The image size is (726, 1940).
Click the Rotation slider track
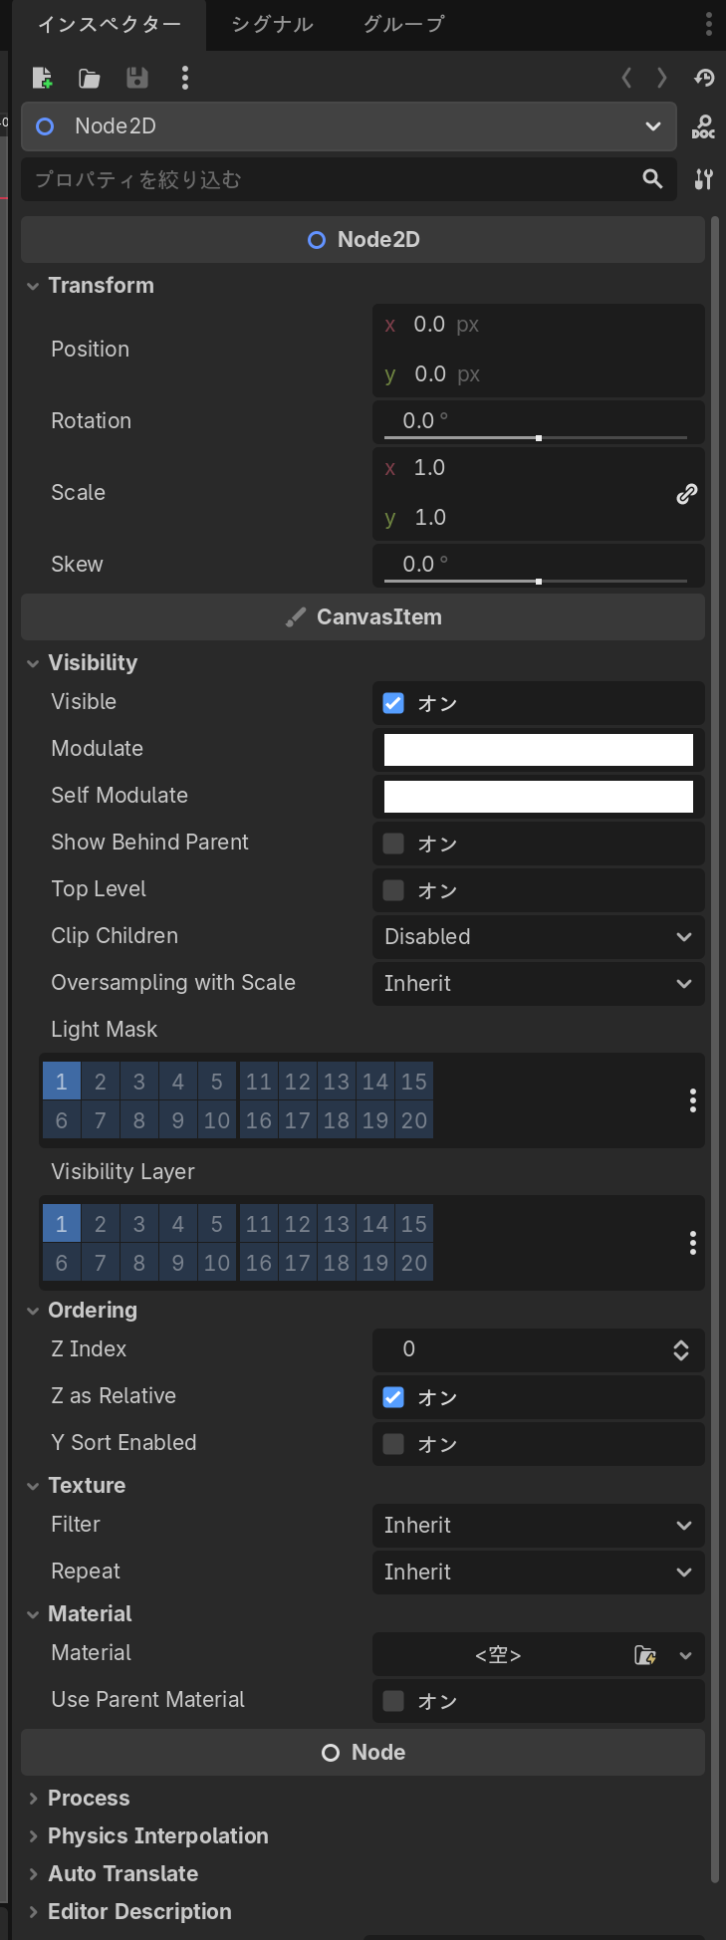[536, 438]
